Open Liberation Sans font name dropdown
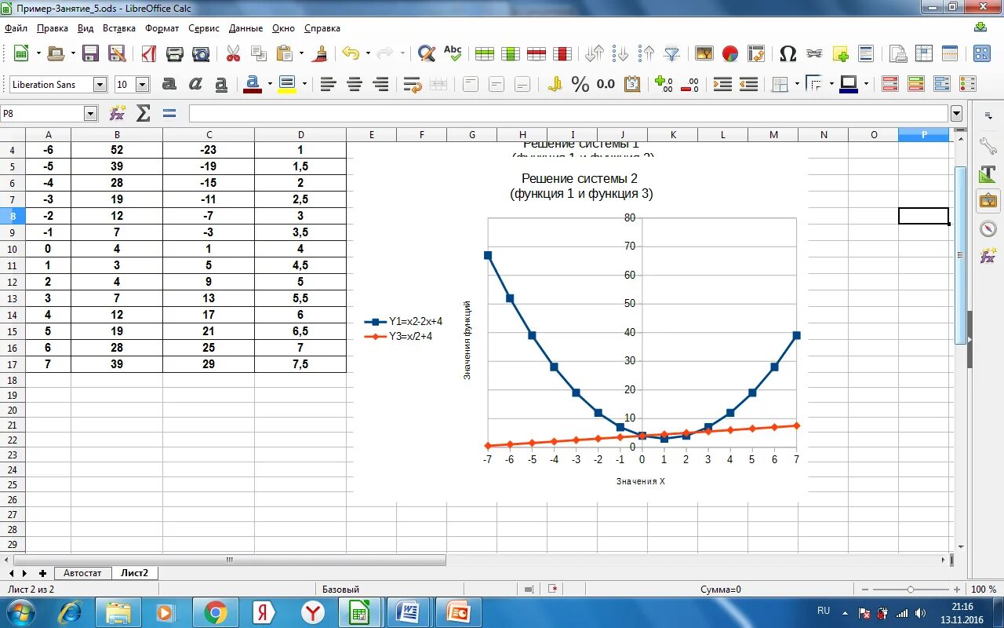The image size is (1004, 628). pos(100,84)
